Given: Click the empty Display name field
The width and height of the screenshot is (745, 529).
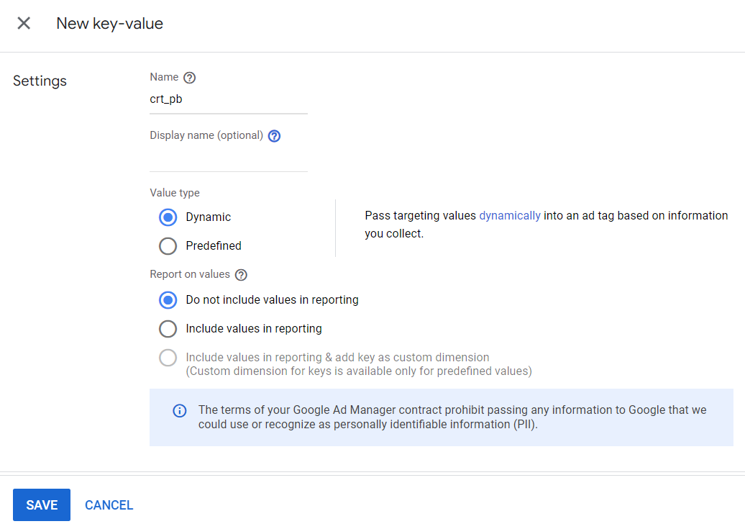Looking at the screenshot, I should pyautogui.click(x=228, y=158).
